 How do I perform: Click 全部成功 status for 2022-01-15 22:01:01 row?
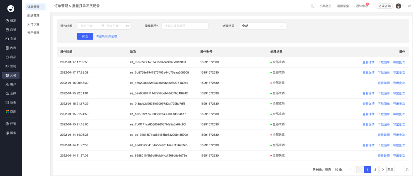click(x=279, y=93)
